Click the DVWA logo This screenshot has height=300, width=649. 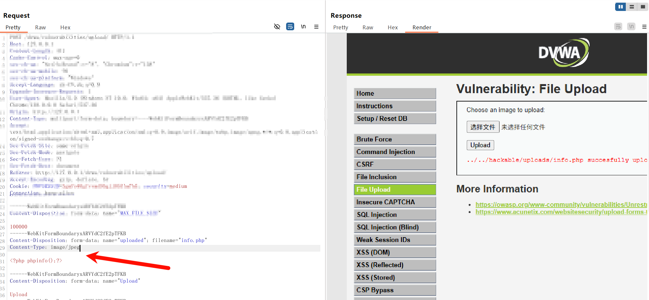pyautogui.click(x=564, y=53)
